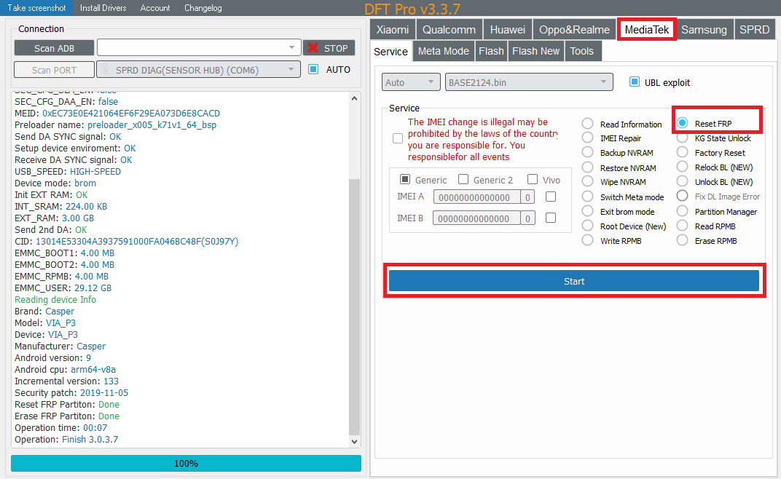The height and width of the screenshot is (479, 781).
Task: Click the IMEI B check digit box
Action: 527,218
